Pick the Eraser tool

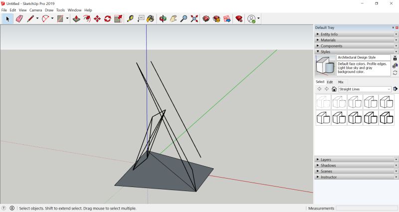[x=19, y=19]
